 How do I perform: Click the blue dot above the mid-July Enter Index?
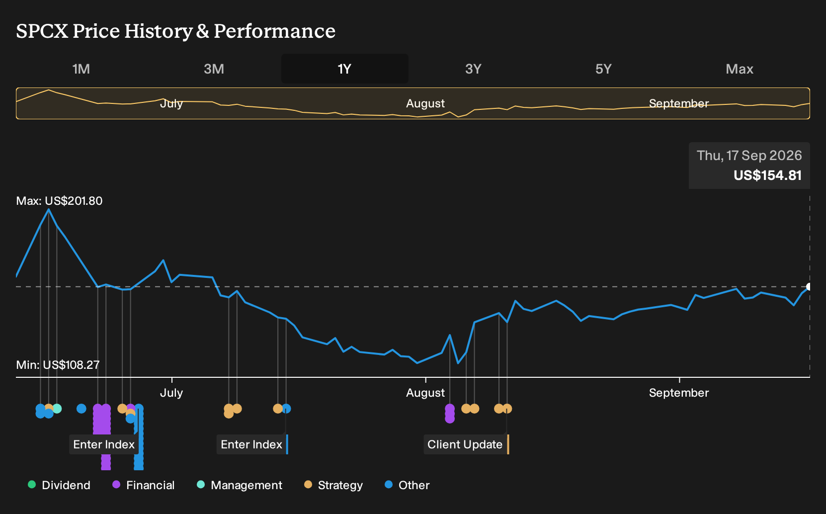[286, 409]
